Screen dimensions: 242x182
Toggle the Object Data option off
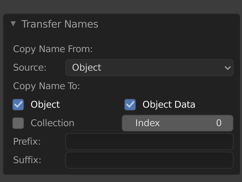click(130, 104)
